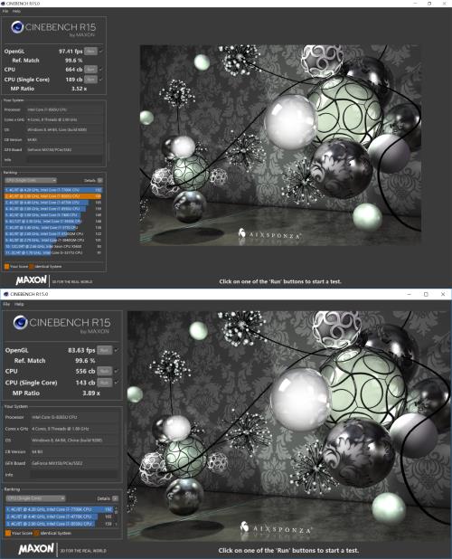Run OpenGL test beside 83.63 fps score
452x559 pixels.
click(x=104, y=350)
